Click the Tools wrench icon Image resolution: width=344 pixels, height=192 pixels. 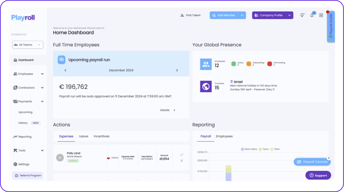pyautogui.click(x=15, y=150)
